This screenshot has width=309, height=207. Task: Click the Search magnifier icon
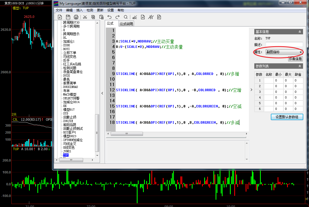pyautogui.click(x=126, y=17)
